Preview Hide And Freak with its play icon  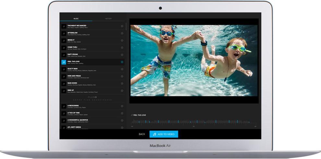[x=122, y=76]
